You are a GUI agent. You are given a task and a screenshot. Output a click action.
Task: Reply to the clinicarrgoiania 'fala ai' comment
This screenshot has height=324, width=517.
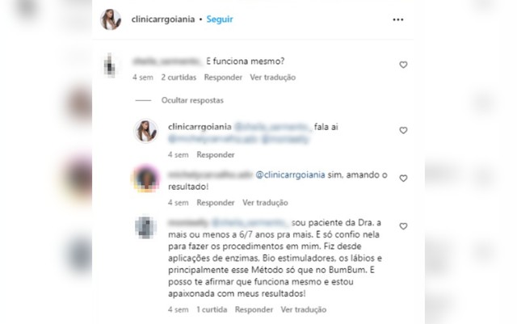216,155
